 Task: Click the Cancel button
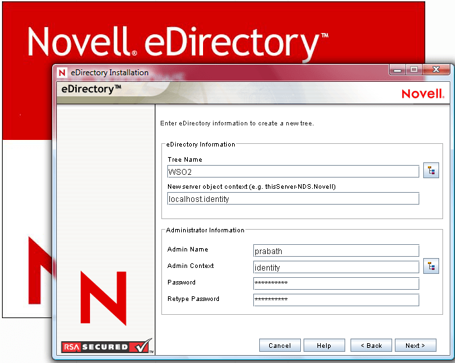point(280,345)
